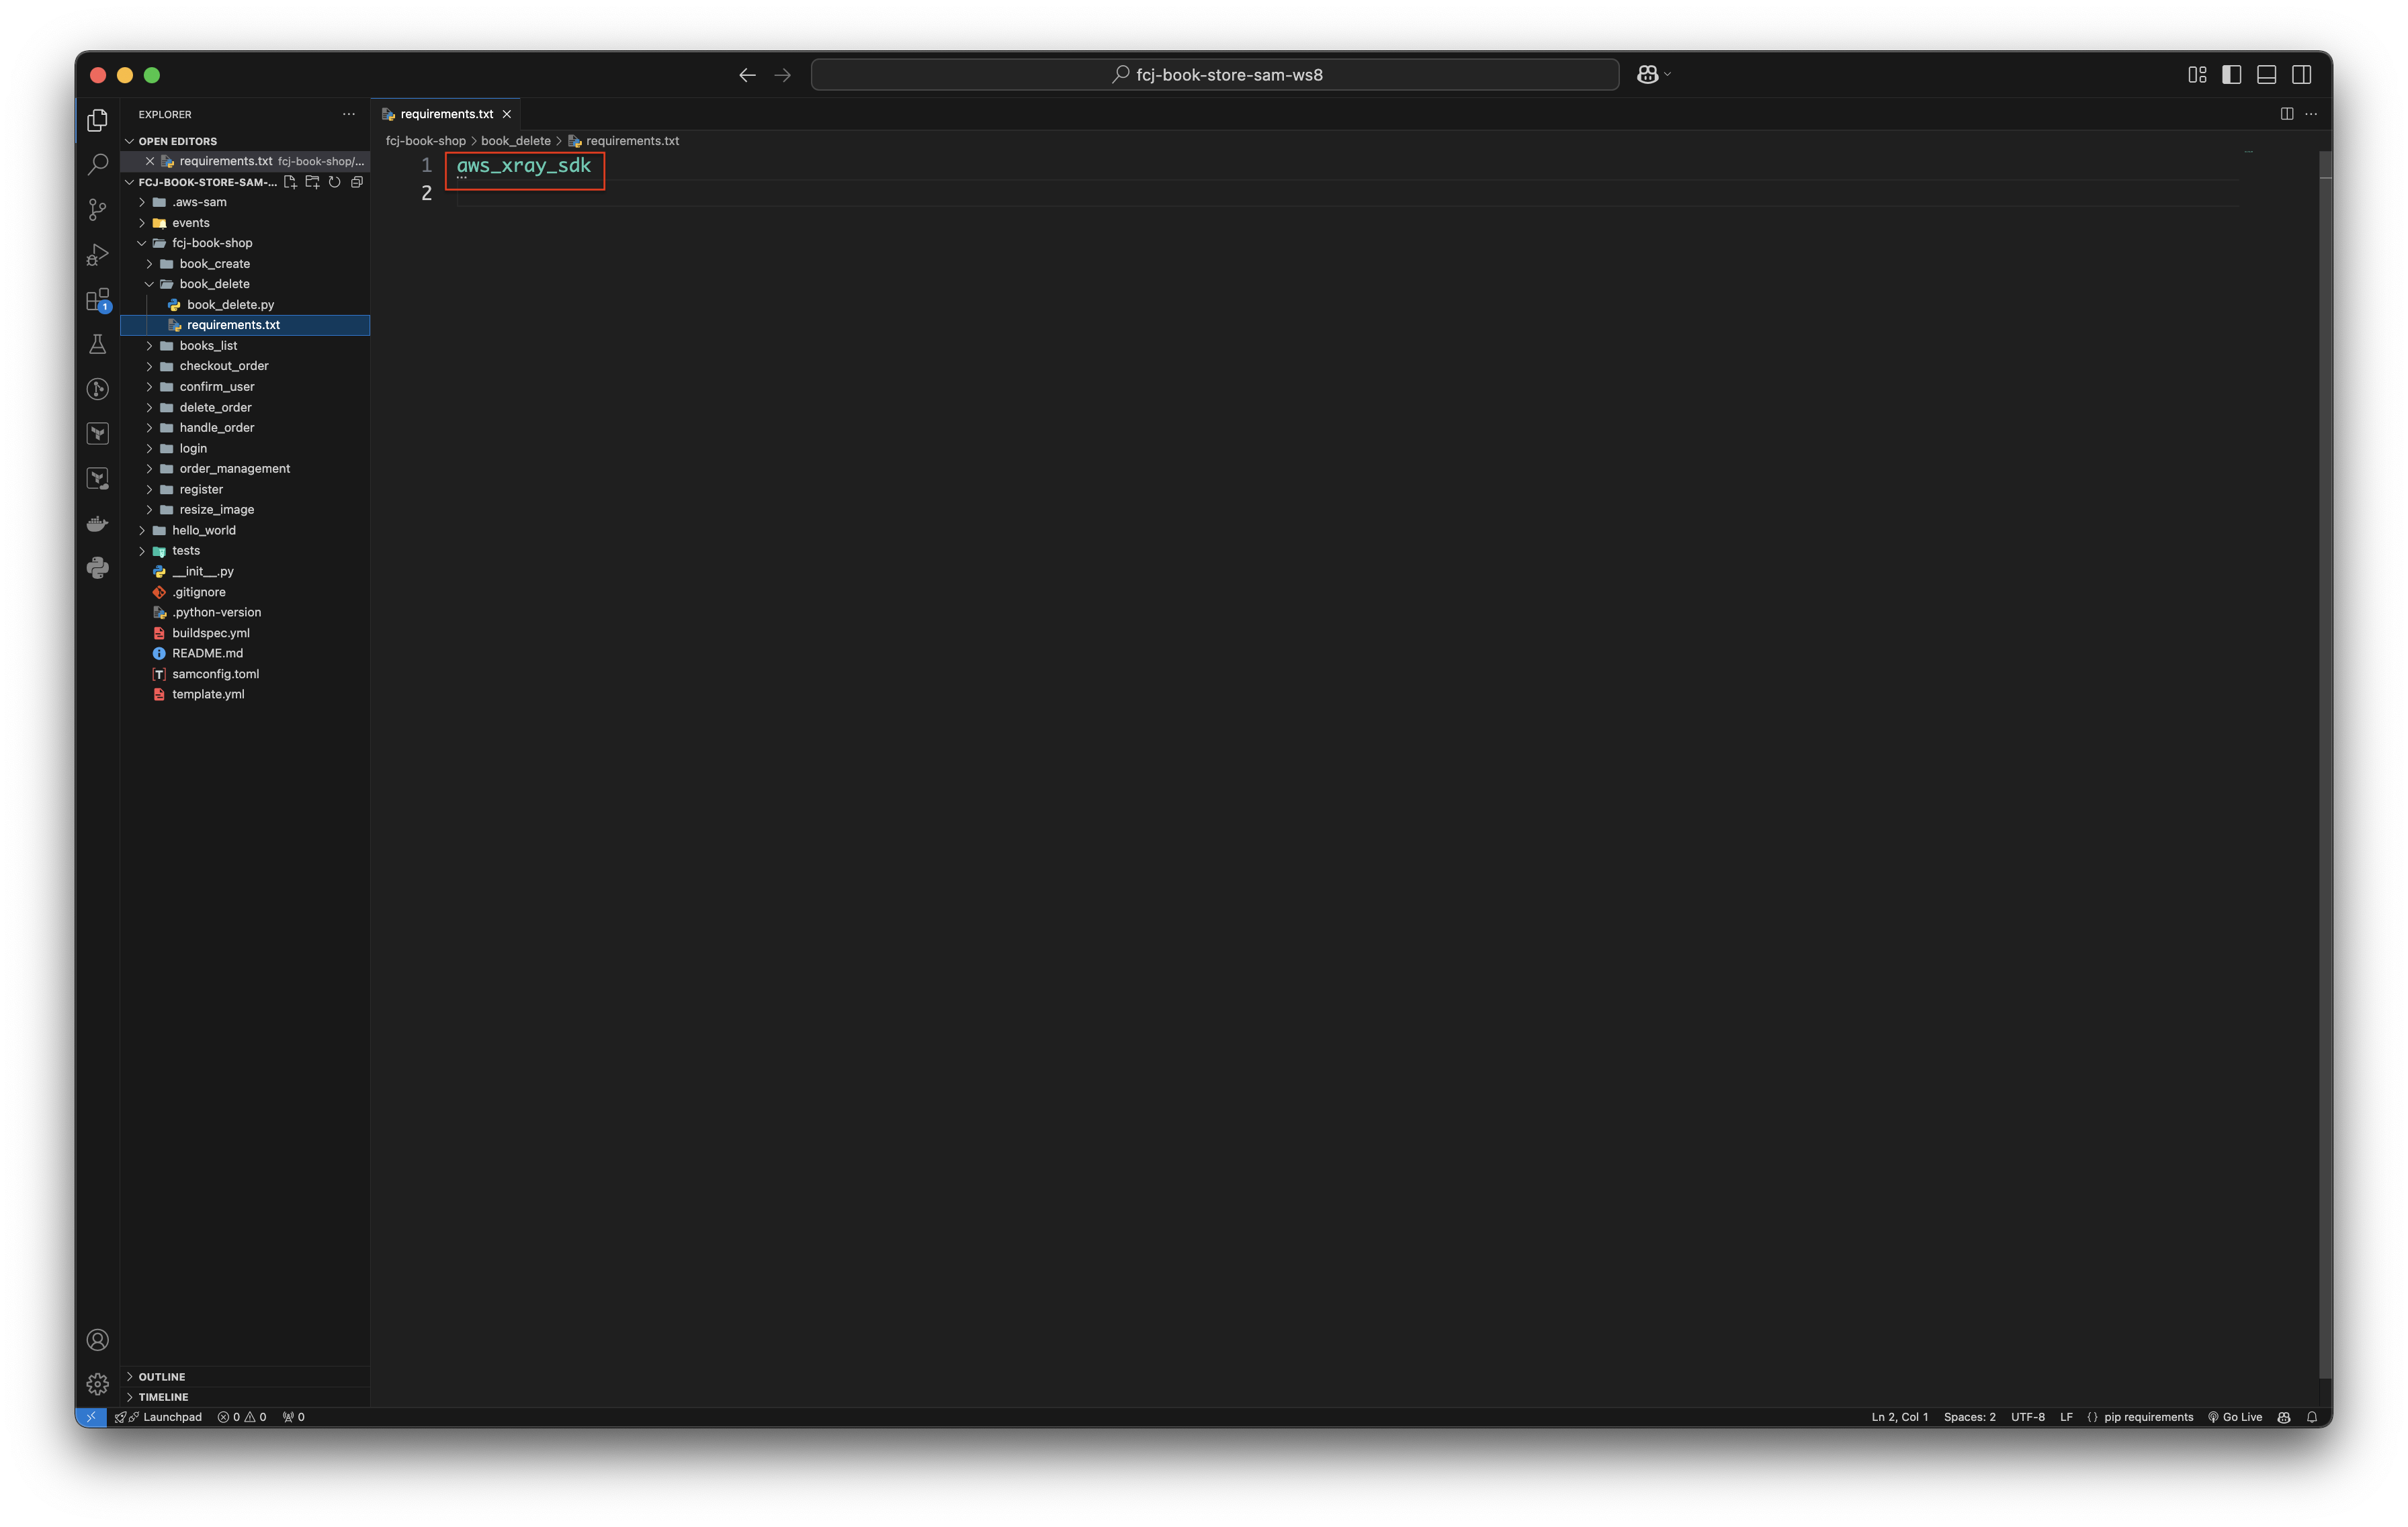Image resolution: width=2408 pixels, height=1527 pixels.
Task: Expand the .aws-sam folder
Action: tap(142, 202)
